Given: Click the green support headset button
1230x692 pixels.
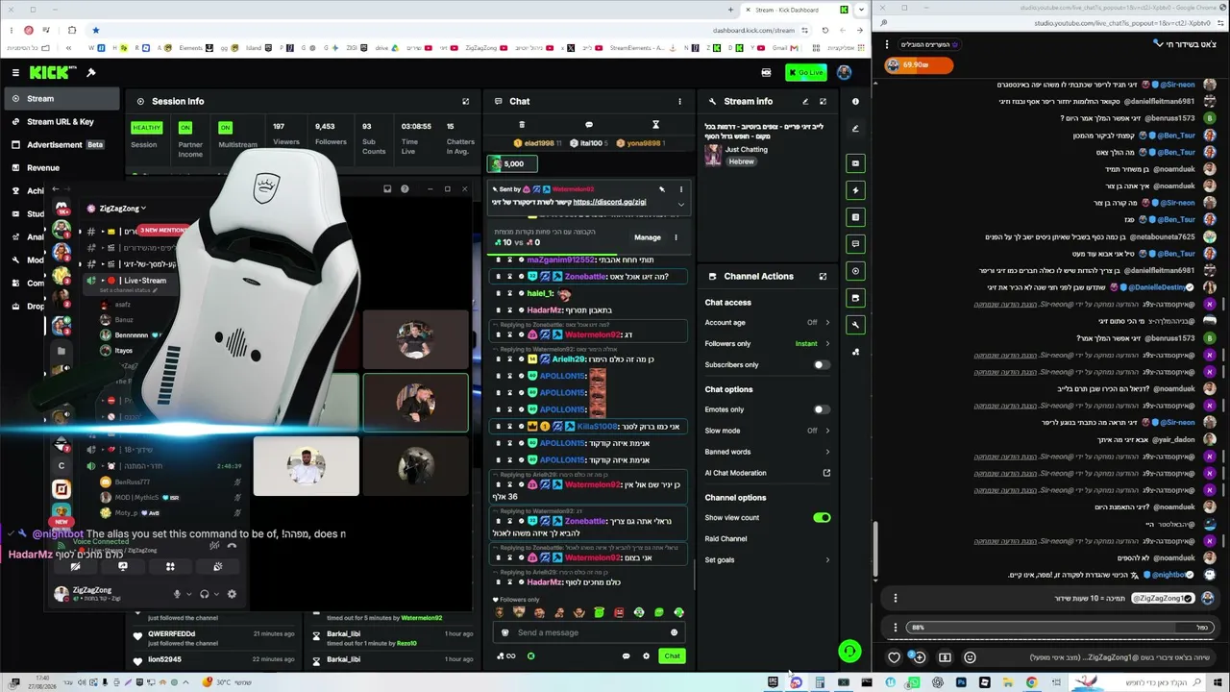Looking at the screenshot, I should [x=849, y=653].
